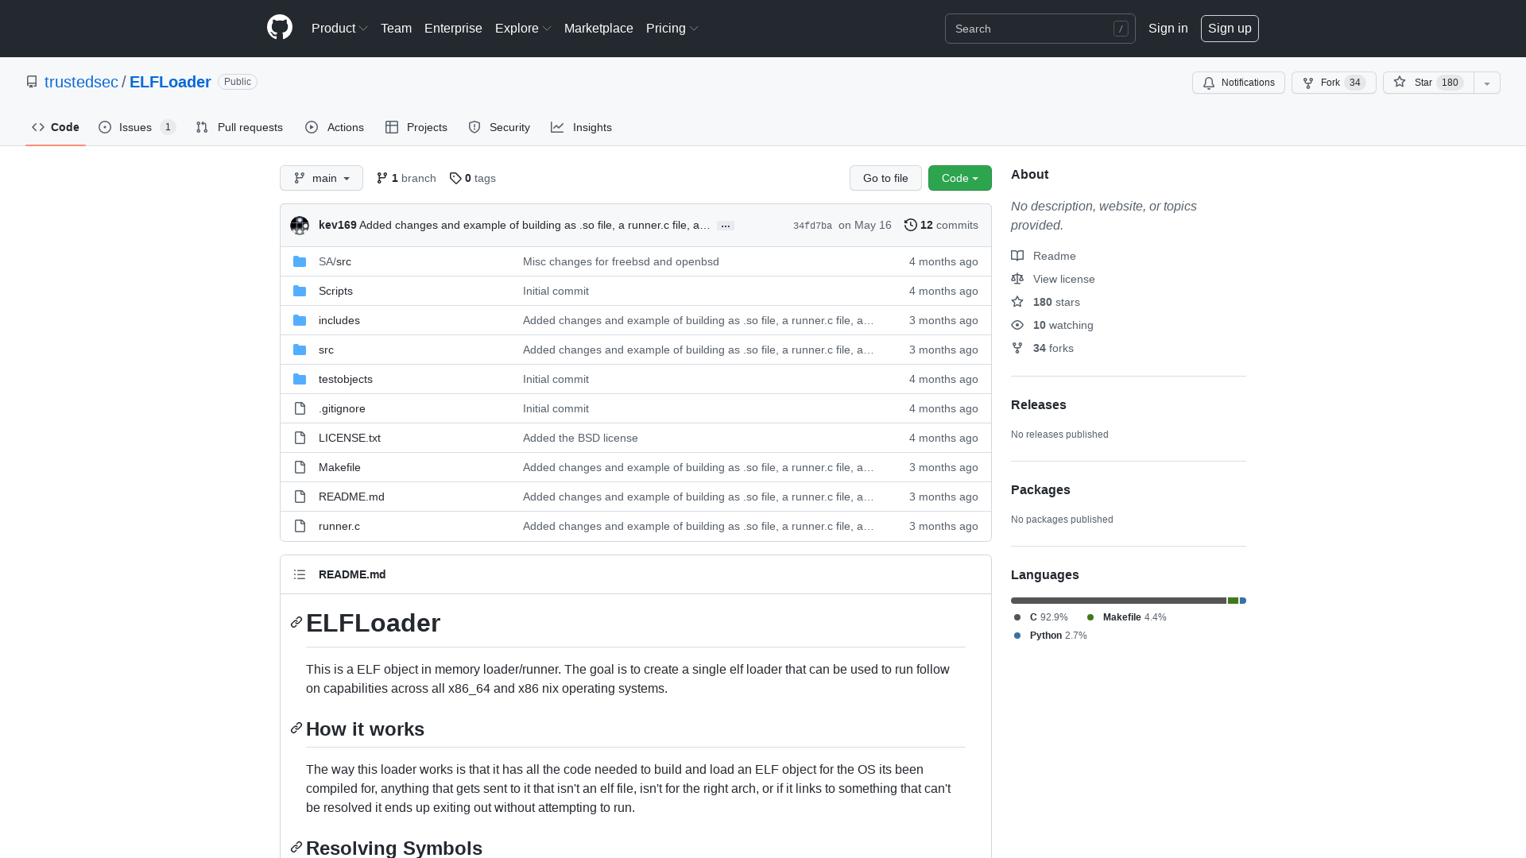Viewport: 1526px width, 858px height.
Task: Click the Makefile file icon
Action: pyautogui.click(x=300, y=467)
